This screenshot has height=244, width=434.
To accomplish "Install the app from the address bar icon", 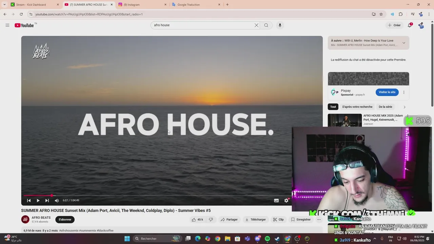I will 374,14.
